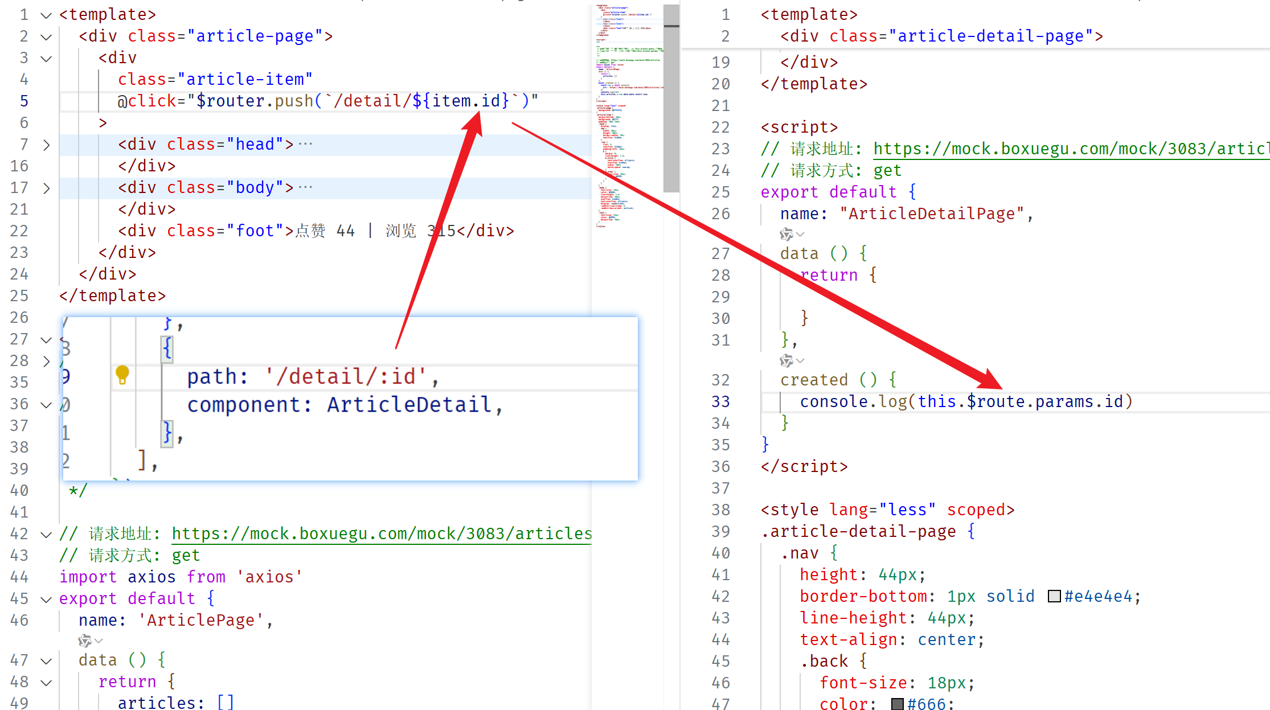Image resolution: width=1270 pixels, height=710 pixels.
Task: Click folded ellipsis after div class="body"
Action: coord(306,187)
